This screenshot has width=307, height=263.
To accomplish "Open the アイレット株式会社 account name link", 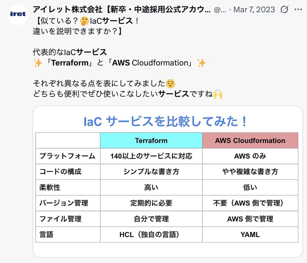I will (x=122, y=9).
